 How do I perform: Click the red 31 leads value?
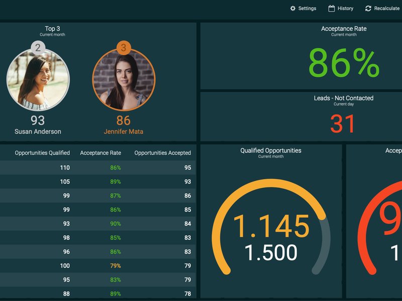(x=343, y=124)
